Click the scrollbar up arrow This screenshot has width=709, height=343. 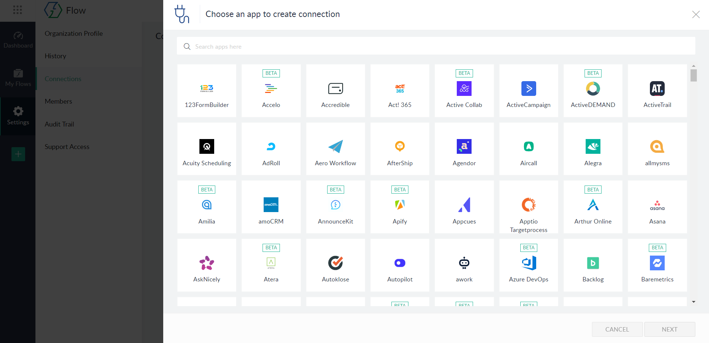693,66
